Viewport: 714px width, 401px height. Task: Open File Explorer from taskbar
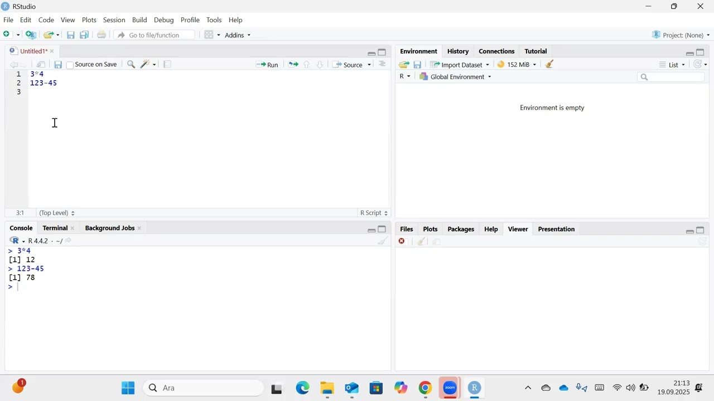coord(327,388)
